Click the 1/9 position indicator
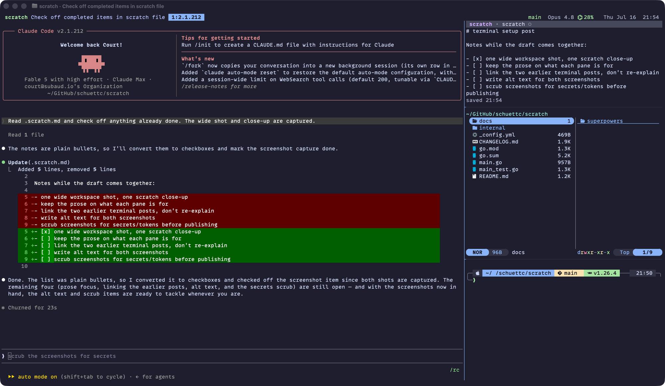Viewport: 665px width, 386px height. (x=647, y=252)
